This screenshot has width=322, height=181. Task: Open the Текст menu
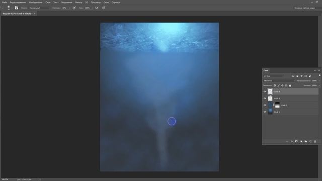56,3
